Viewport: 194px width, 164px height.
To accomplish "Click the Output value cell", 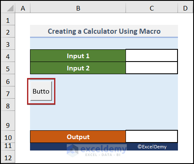I will pyautogui.click(x=152, y=136).
